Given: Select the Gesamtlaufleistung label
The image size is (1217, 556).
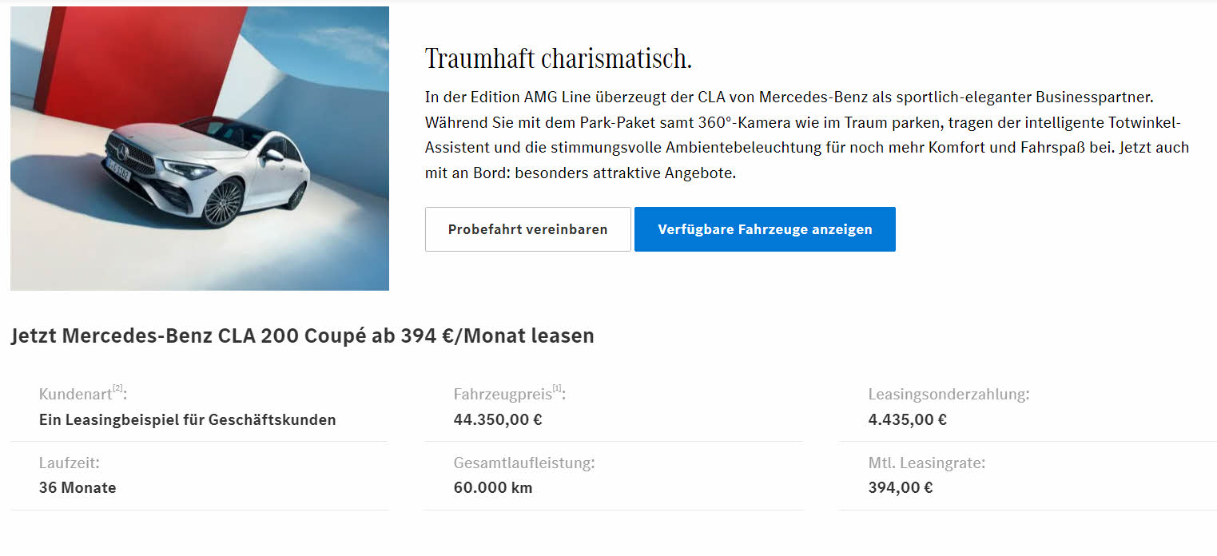Looking at the screenshot, I should [523, 463].
